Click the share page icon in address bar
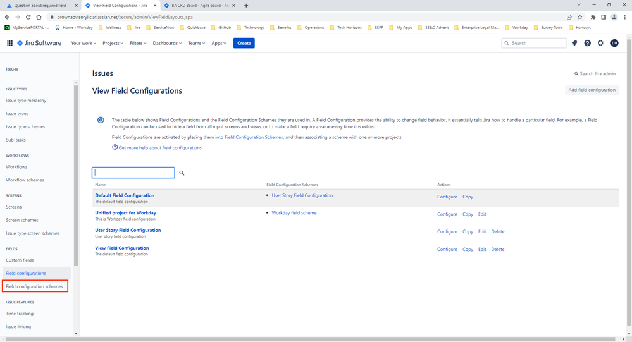This screenshot has height=342, width=632. [569, 17]
